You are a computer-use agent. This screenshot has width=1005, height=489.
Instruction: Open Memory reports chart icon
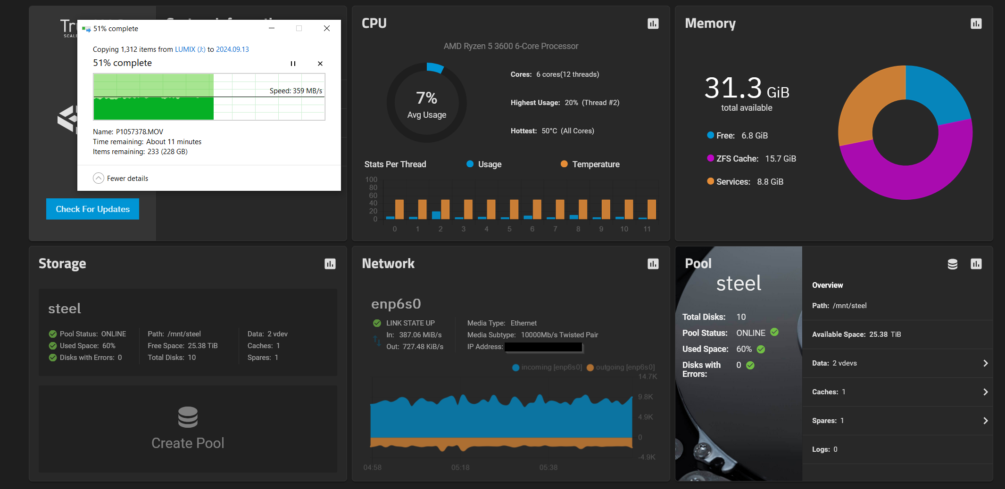pyautogui.click(x=976, y=24)
